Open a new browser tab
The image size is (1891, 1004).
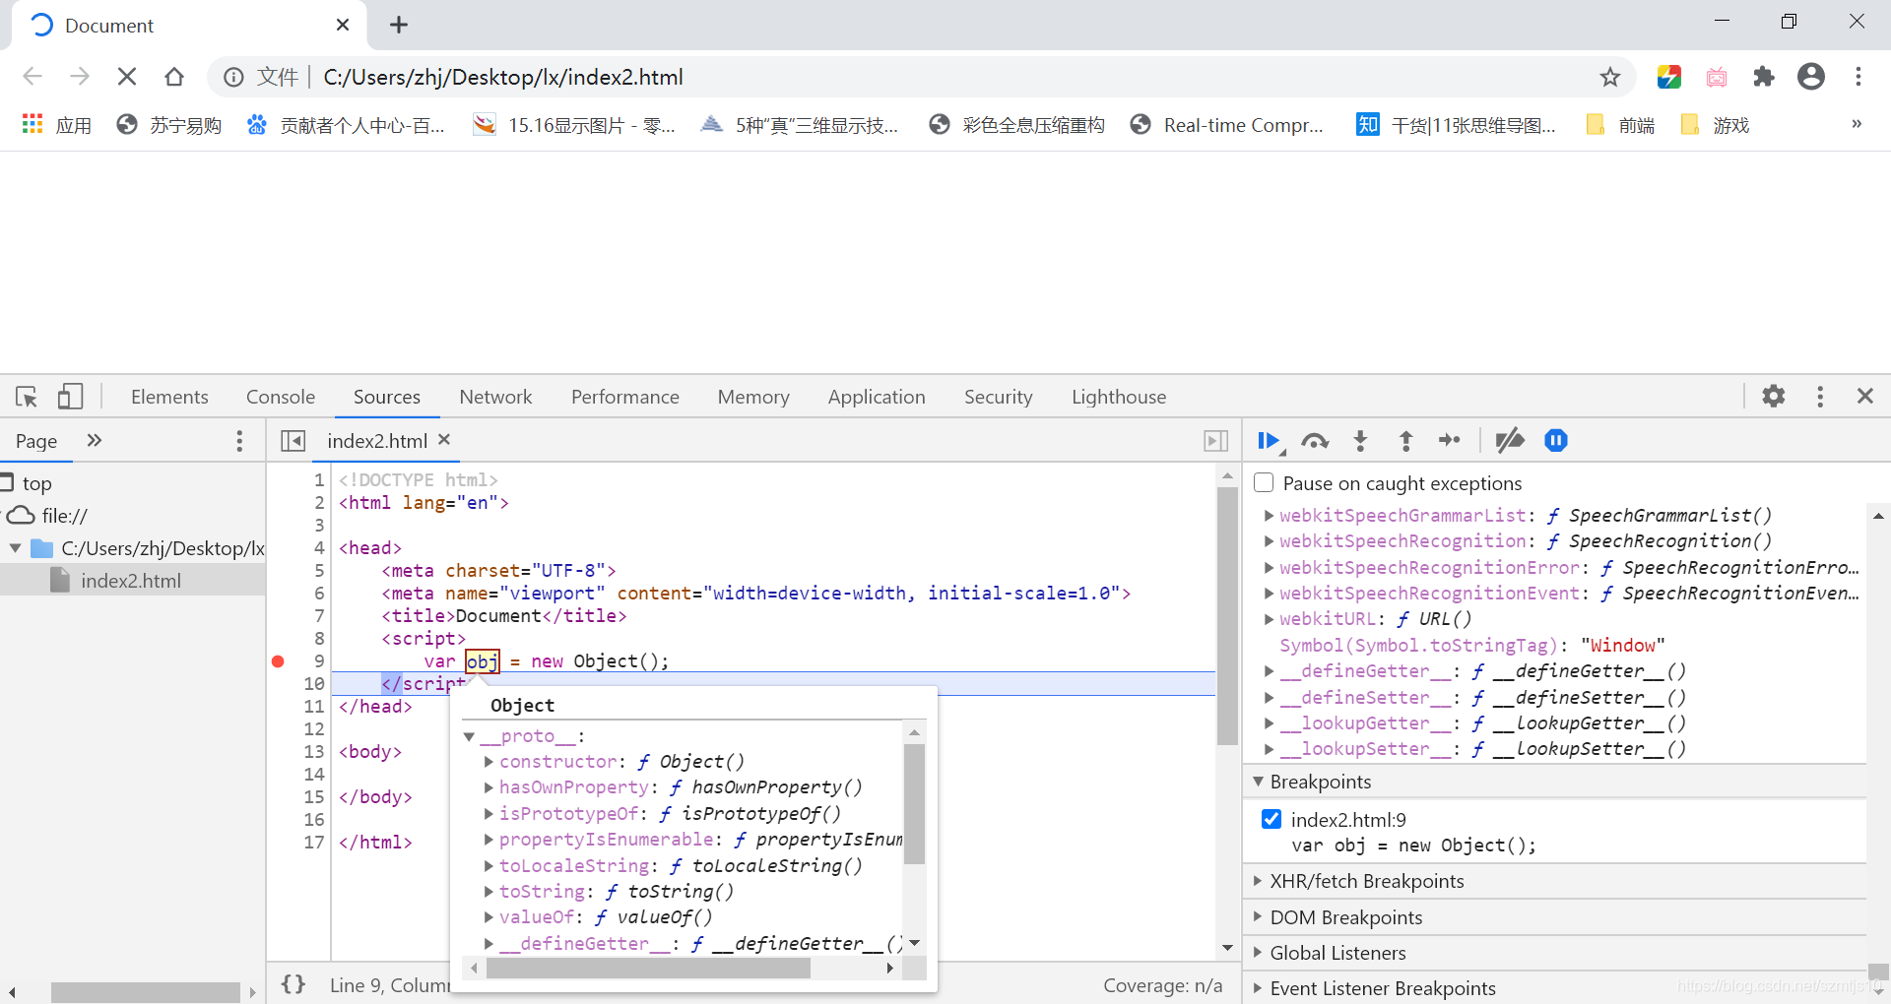coord(399,25)
